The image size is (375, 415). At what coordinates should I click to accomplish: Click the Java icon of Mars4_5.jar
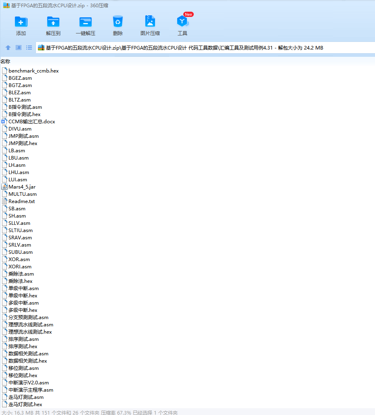tap(4, 187)
